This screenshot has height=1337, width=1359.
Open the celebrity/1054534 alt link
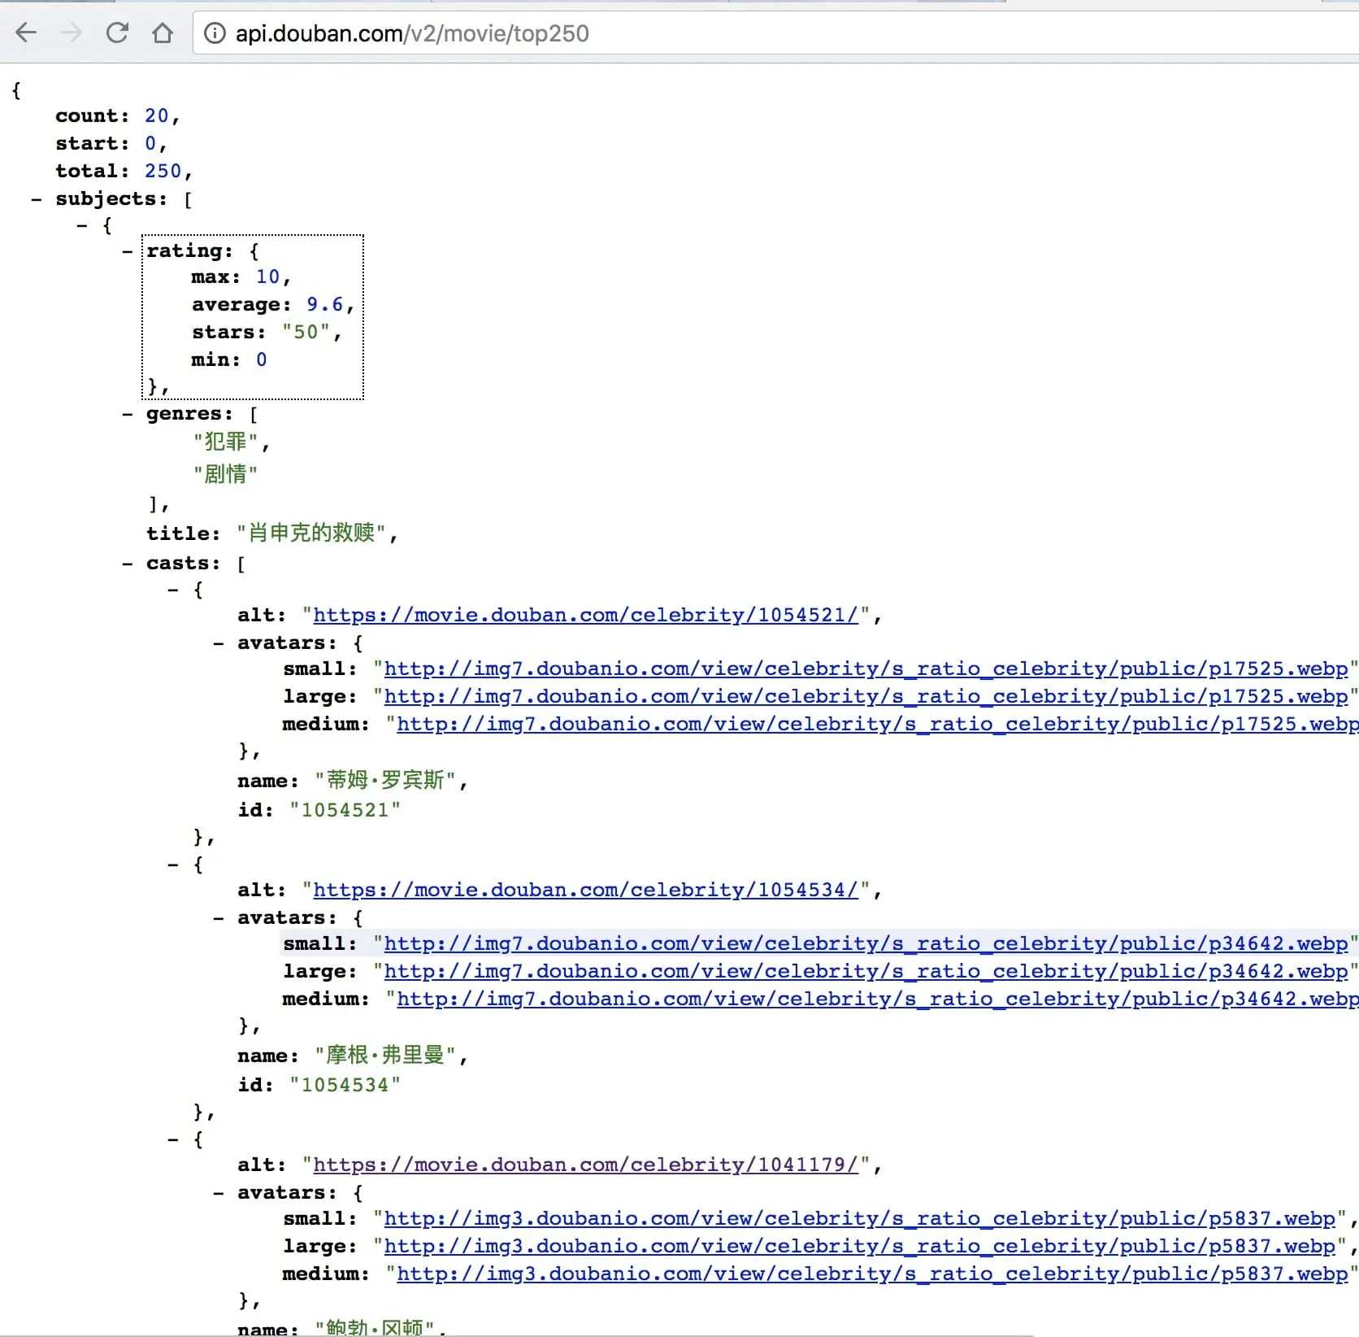pos(586,891)
